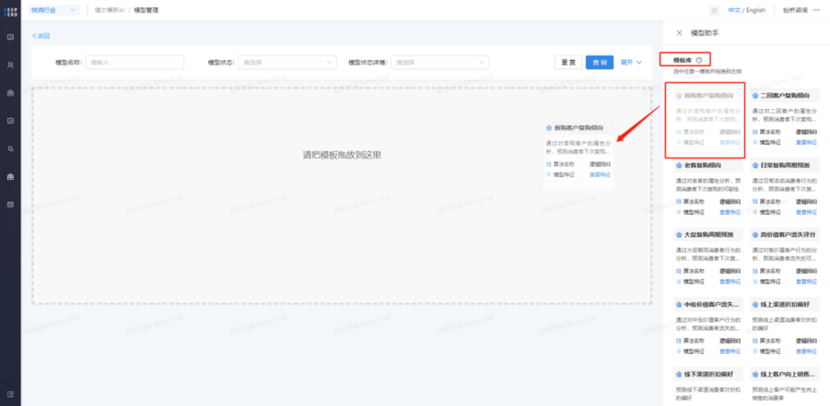The image size is (830, 406).
Task: Click 算法名称 icon in 二回客户复购倾向 card
Action: tap(755, 132)
